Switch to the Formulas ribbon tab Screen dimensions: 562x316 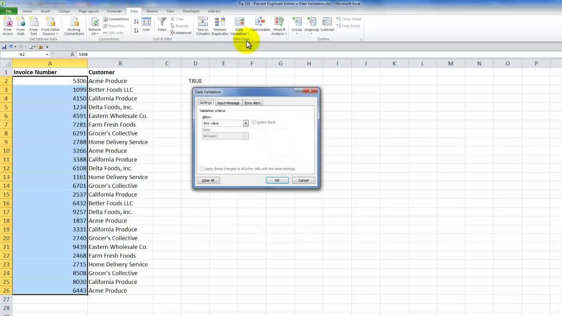114,11
